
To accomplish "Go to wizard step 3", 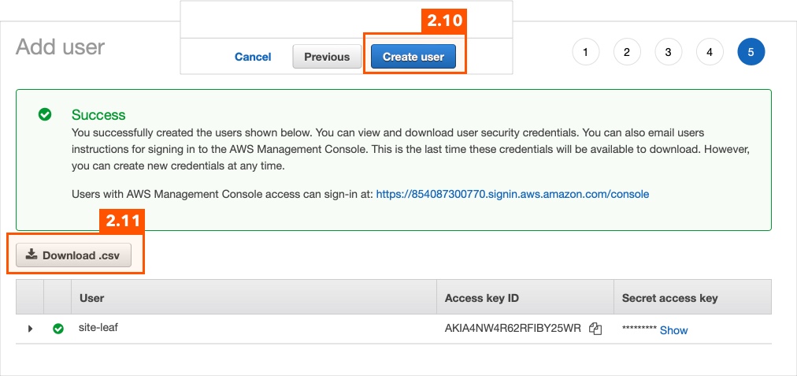I will [x=668, y=52].
